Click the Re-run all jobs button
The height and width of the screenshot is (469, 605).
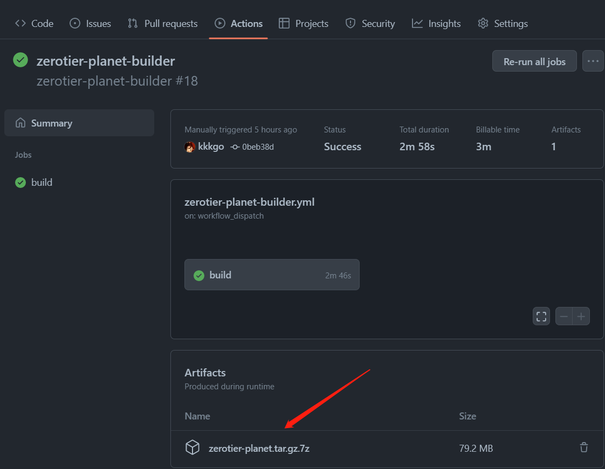534,61
